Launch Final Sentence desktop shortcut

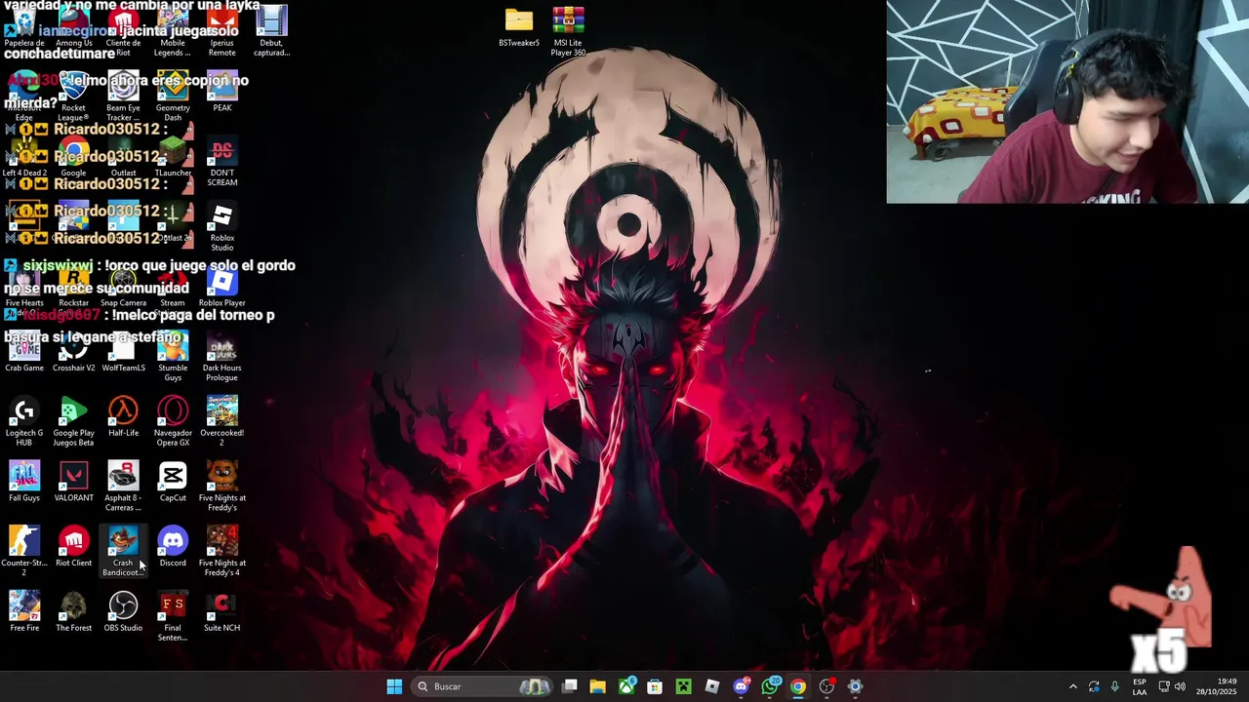point(173,616)
